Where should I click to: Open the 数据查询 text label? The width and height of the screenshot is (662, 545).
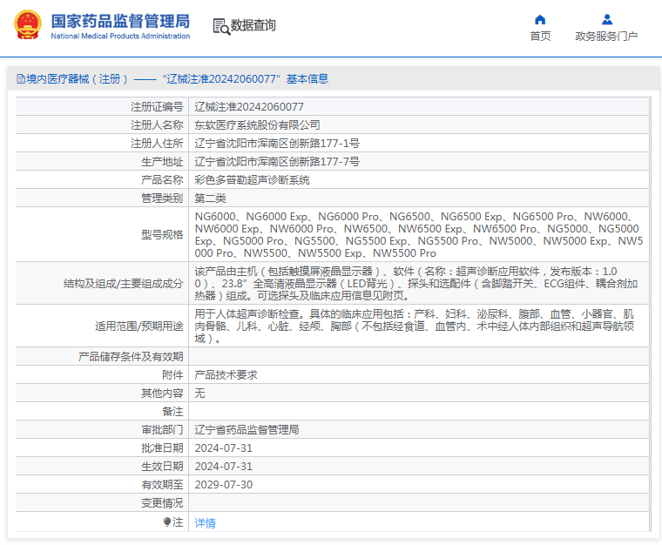(x=253, y=26)
